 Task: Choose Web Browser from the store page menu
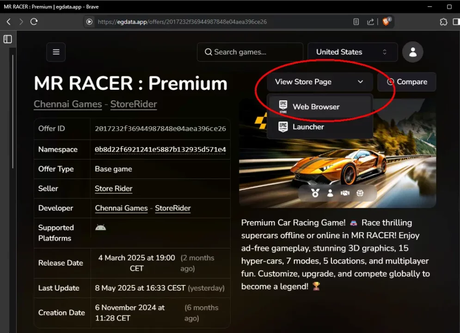click(x=316, y=106)
